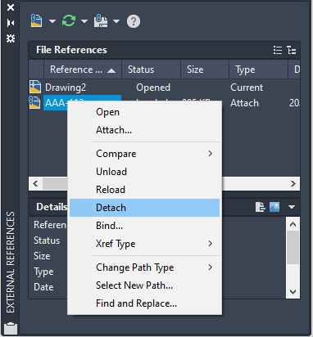Expand the Refresh dropdown arrow
Image resolution: width=313 pixels, height=337 pixels.
[x=84, y=21]
